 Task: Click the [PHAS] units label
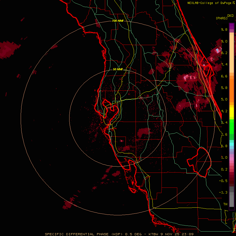click(222, 18)
